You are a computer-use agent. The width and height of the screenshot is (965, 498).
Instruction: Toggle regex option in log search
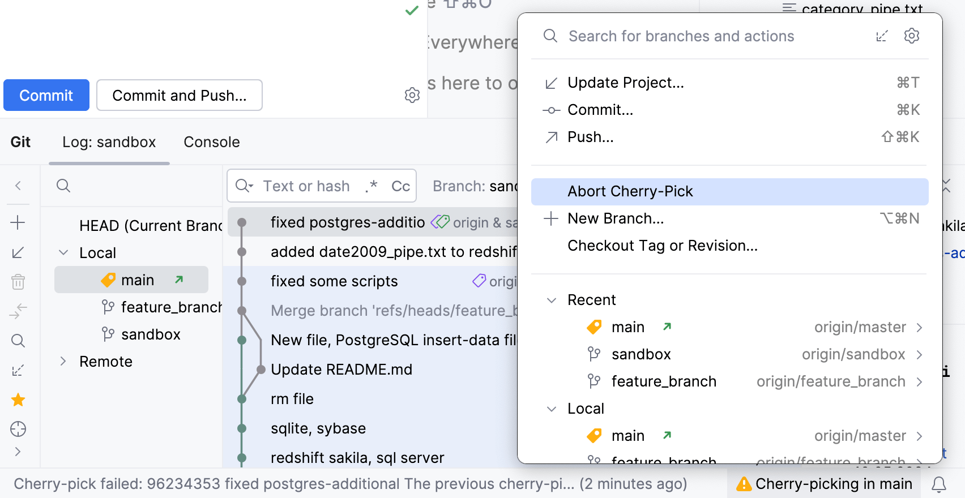372,186
